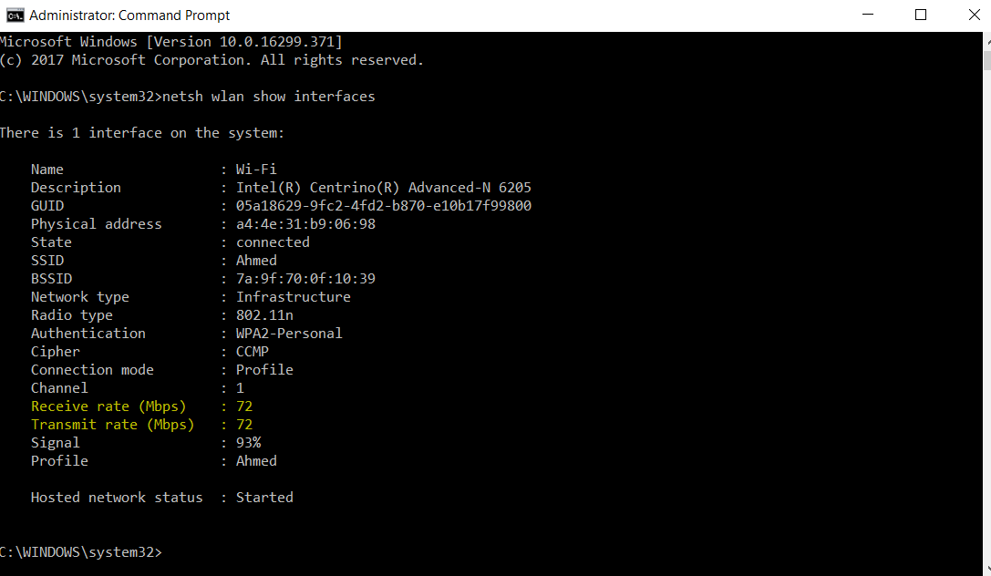
Task: Click the highlighted 'Receive rate (Mbps)' label
Action: point(108,406)
